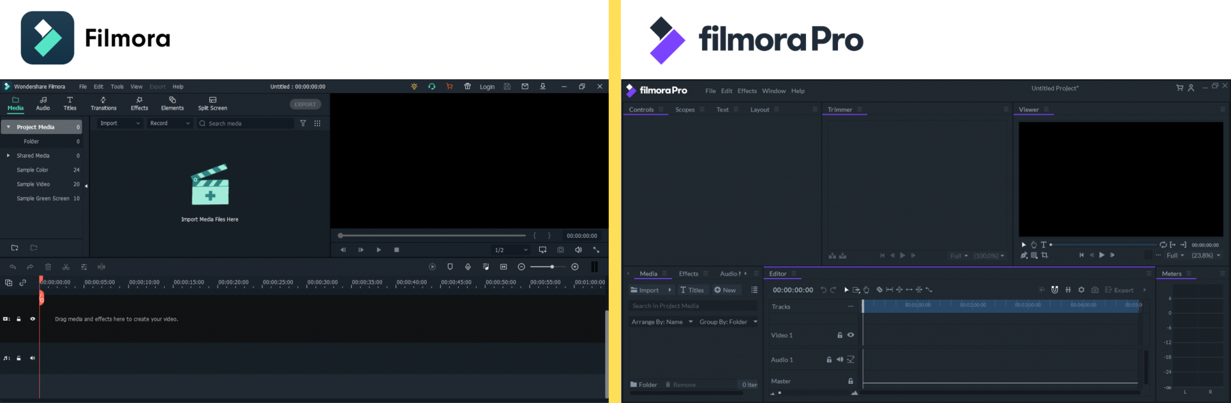Toggle snapping magnet in FilmoraPro Editor
The width and height of the screenshot is (1231, 403).
coord(1055,289)
